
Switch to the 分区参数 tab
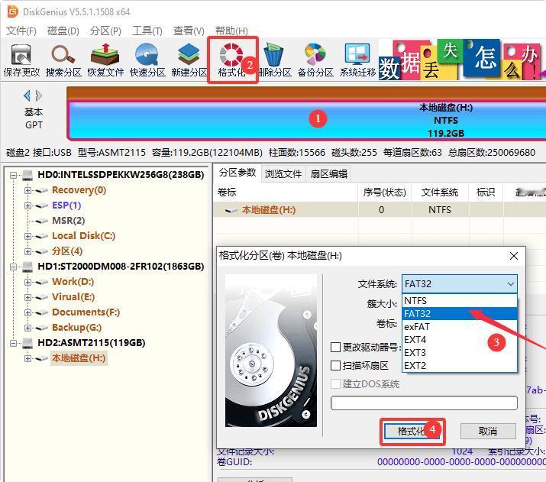237,173
